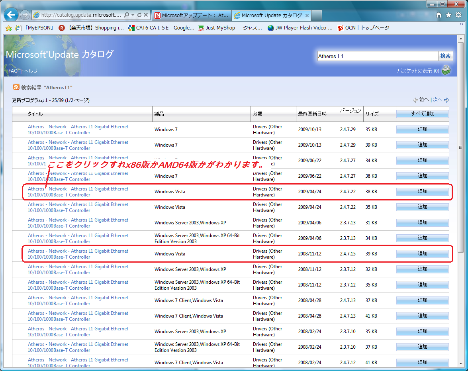Screen dimensions: 468x371
Task: Click 追加 for the 2009/04/24 38 KB Vista driver
Action: click(422, 192)
